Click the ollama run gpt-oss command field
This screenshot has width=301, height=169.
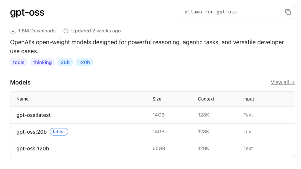[x=230, y=12]
